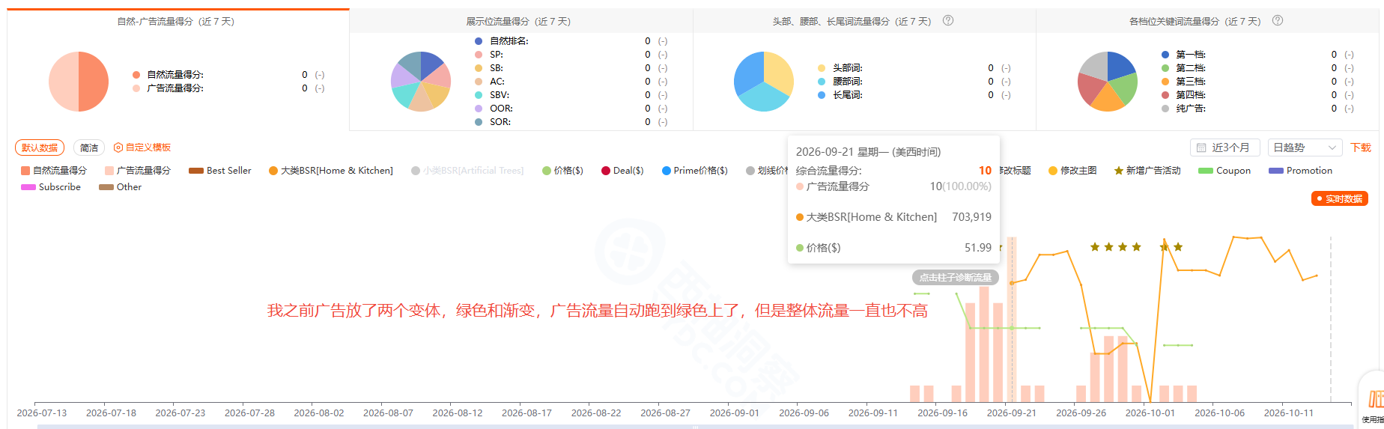Toggle Coupon legend series

[x=1224, y=171]
